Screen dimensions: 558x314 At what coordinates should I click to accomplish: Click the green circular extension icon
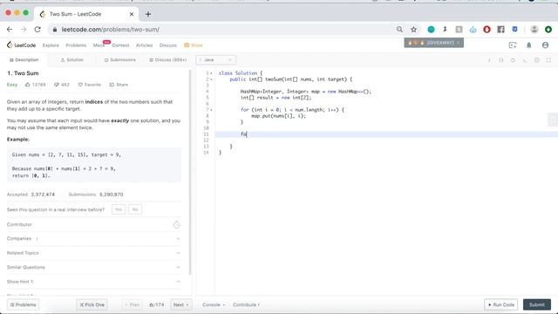(x=431, y=30)
